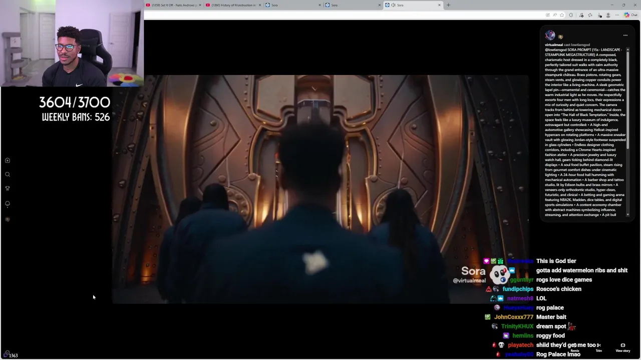Click username fundipchips in chat
This screenshot has height=360, width=641.
(518, 289)
